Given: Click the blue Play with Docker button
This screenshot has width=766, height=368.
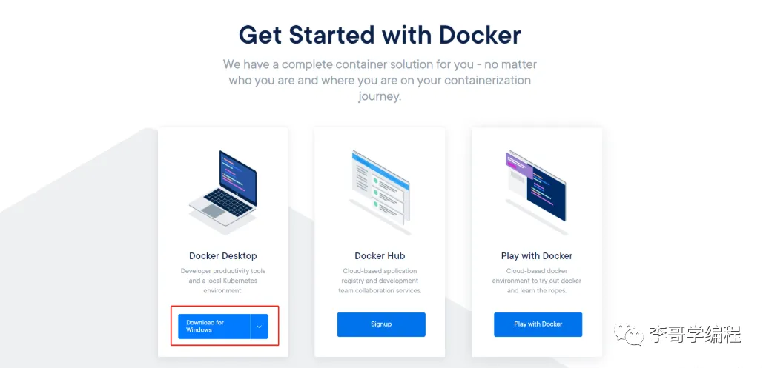Looking at the screenshot, I should click(x=538, y=324).
